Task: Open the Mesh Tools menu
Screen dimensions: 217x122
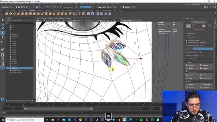Action: 54,4
